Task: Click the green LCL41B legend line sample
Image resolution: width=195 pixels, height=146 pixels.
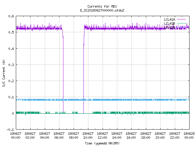Action: tap(181, 23)
